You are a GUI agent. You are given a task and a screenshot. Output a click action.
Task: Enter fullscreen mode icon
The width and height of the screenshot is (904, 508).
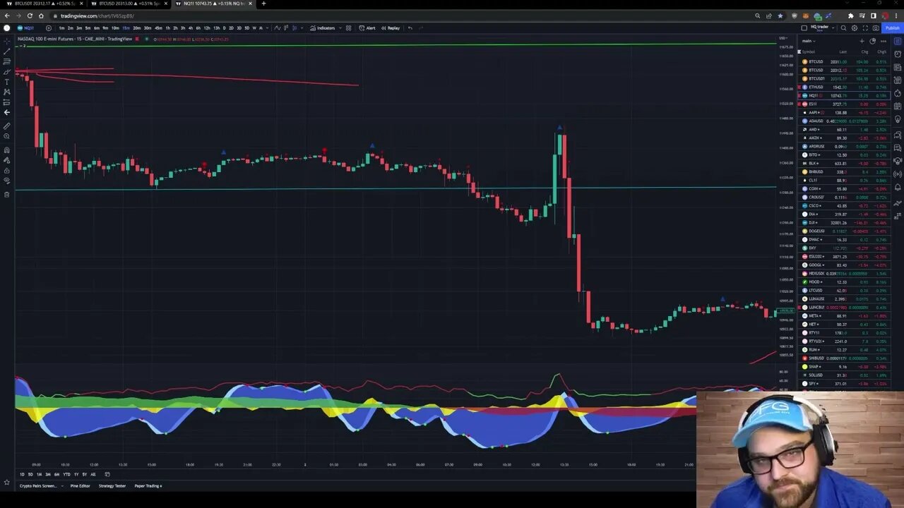tap(865, 28)
